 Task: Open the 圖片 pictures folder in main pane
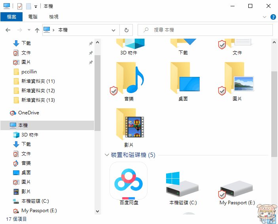(237, 82)
